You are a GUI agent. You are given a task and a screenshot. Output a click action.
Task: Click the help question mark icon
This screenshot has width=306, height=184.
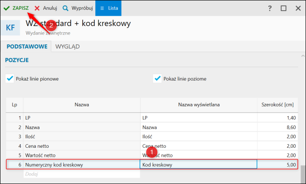[269, 9]
